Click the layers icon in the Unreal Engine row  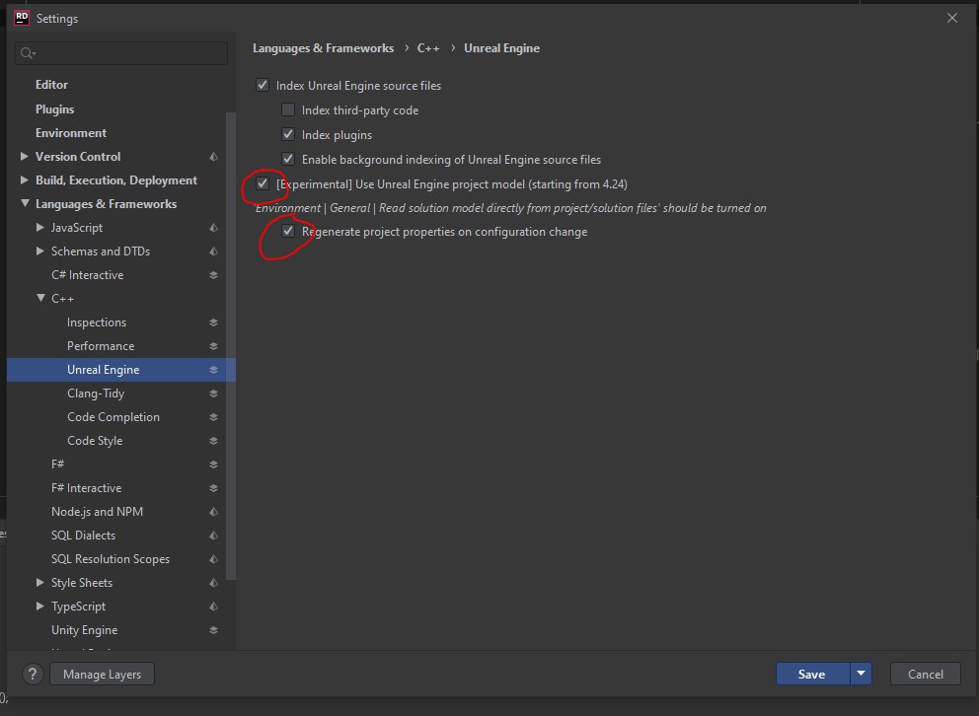click(x=213, y=370)
